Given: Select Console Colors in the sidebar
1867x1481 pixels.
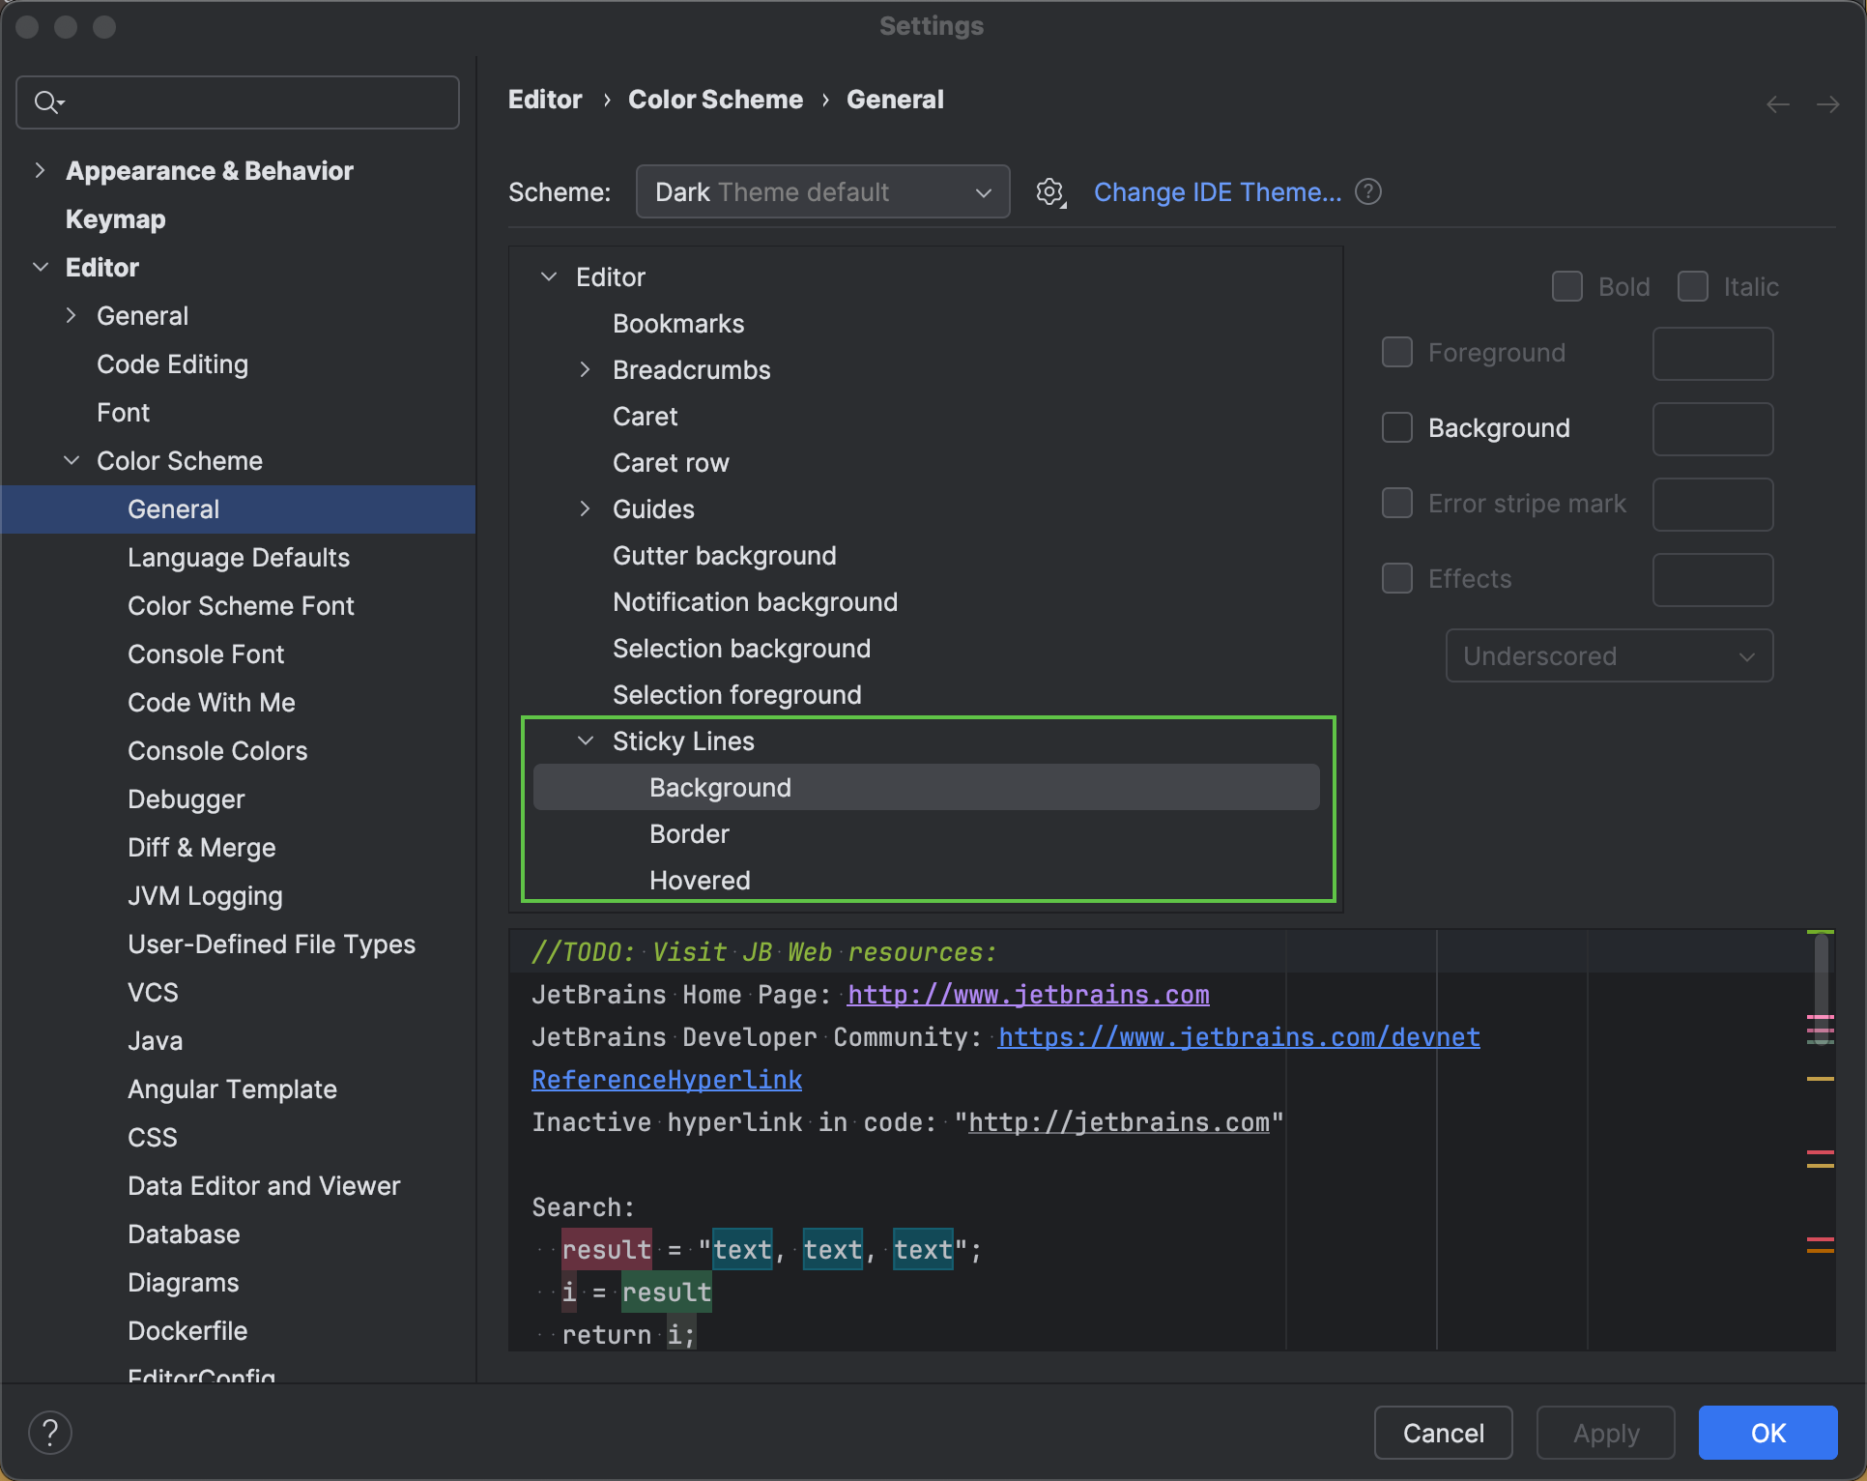Looking at the screenshot, I should [216, 750].
